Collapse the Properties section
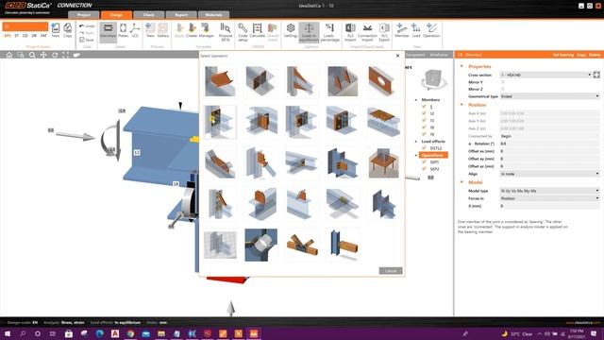This screenshot has height=340, width=604. pos(461,66)
